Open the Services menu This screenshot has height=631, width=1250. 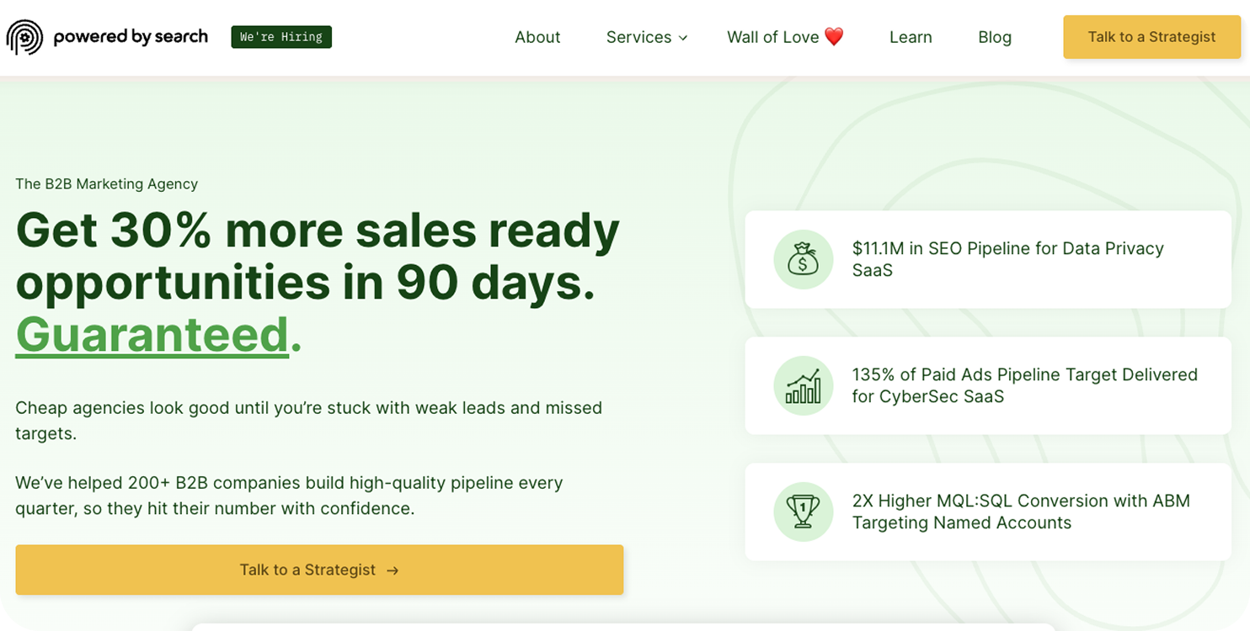point(647,37)
